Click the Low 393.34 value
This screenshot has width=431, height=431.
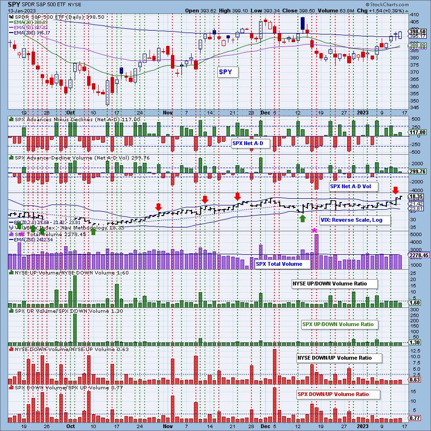click(x=265, y=11)
